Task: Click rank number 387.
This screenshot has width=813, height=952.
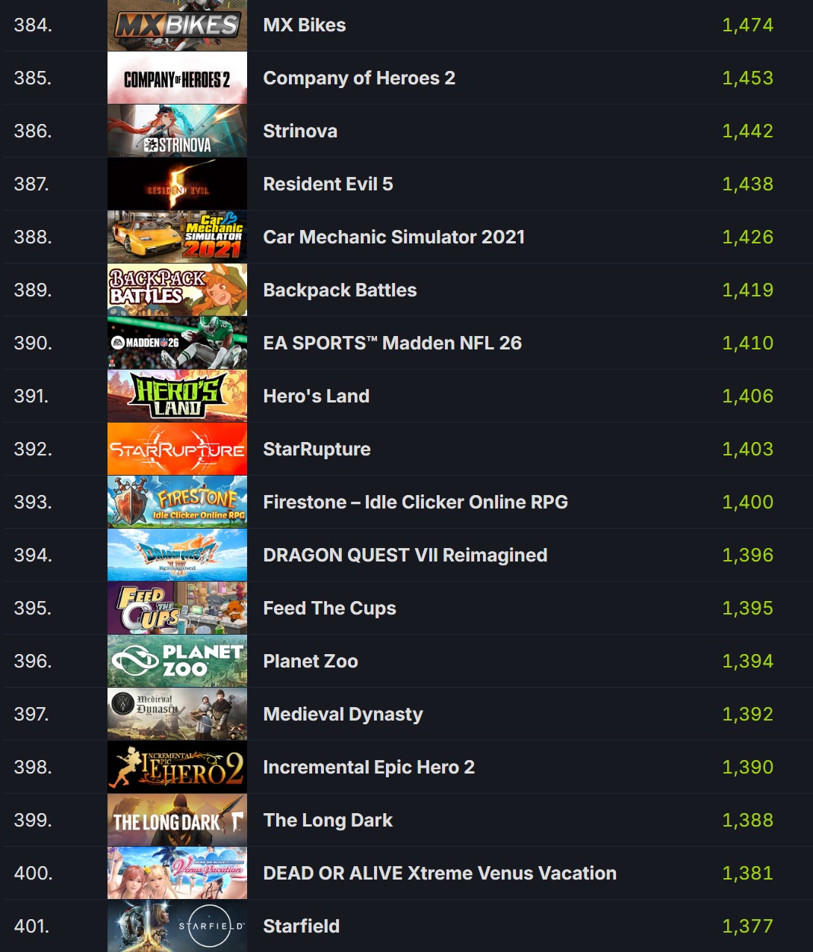Action: pos(31,184)
